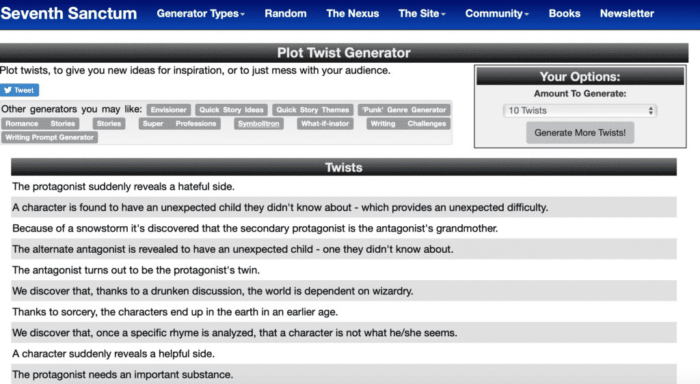Click the Plot Twist Generator heading
The image size is (700, 384).
344,53
